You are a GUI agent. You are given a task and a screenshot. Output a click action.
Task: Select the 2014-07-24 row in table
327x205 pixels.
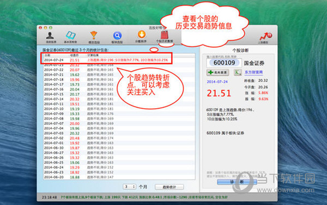pos(119,60)
